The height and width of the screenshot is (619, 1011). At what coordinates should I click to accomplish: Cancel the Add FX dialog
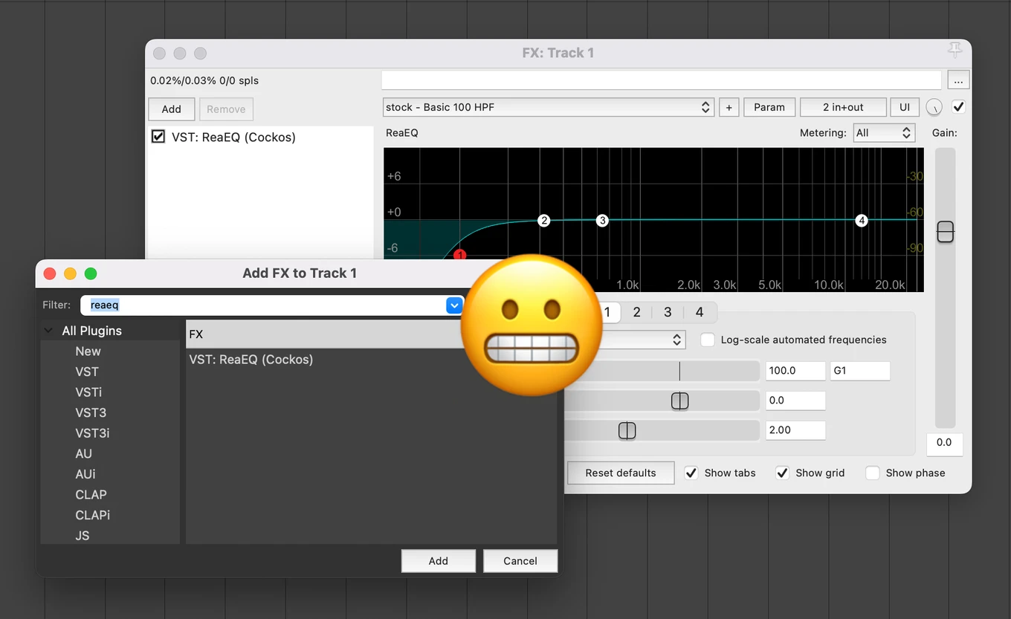tap(520, 561)
